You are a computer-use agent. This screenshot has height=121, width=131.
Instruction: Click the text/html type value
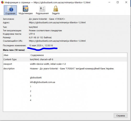click(x=33, y=27)
